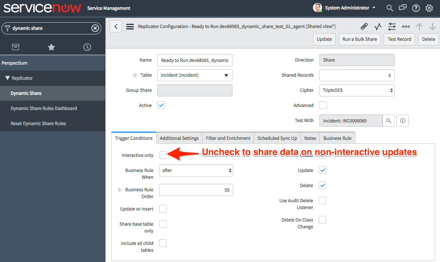Open the Business Rule tab
The width and height of the screenshot is (440, 262).
tap(337, 138)
